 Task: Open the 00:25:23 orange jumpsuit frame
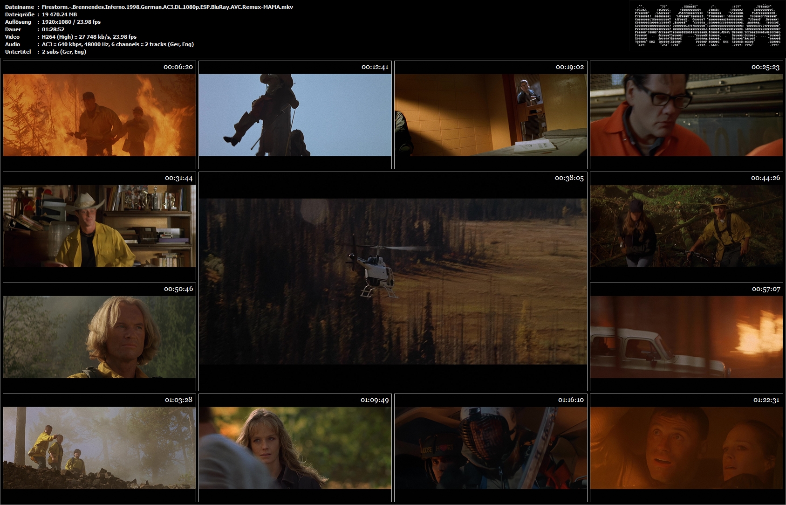tap(686, 115)
